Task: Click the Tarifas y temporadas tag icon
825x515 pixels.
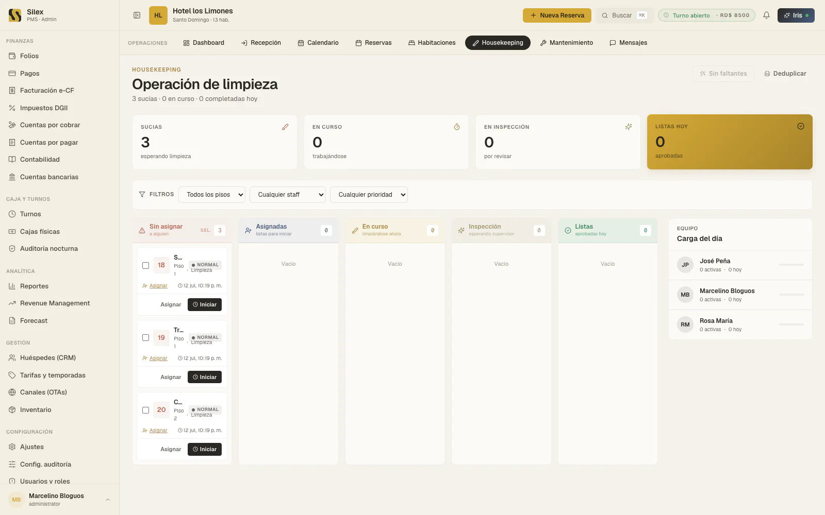Action: [12, 375]
